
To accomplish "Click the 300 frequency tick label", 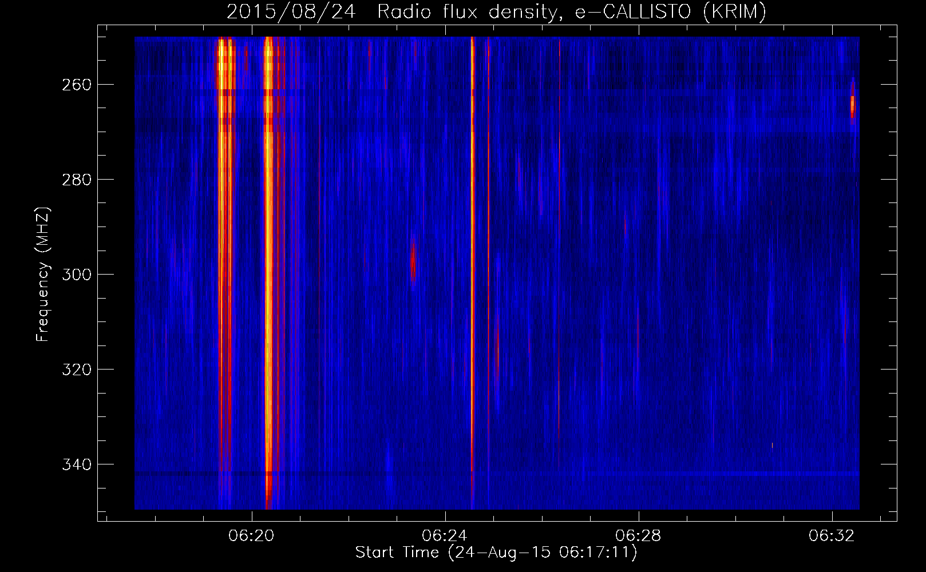I will [77, 275].
